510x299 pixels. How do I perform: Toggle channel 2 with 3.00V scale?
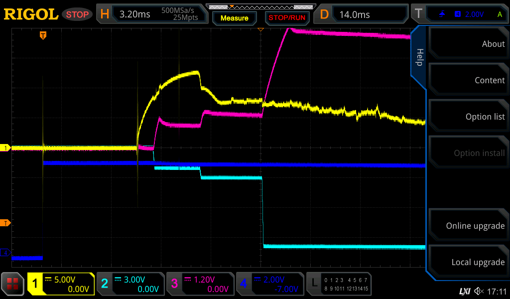pos(130,284)
